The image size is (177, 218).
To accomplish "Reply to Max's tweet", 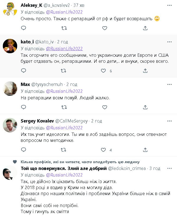I will click(x=24, y=107).
